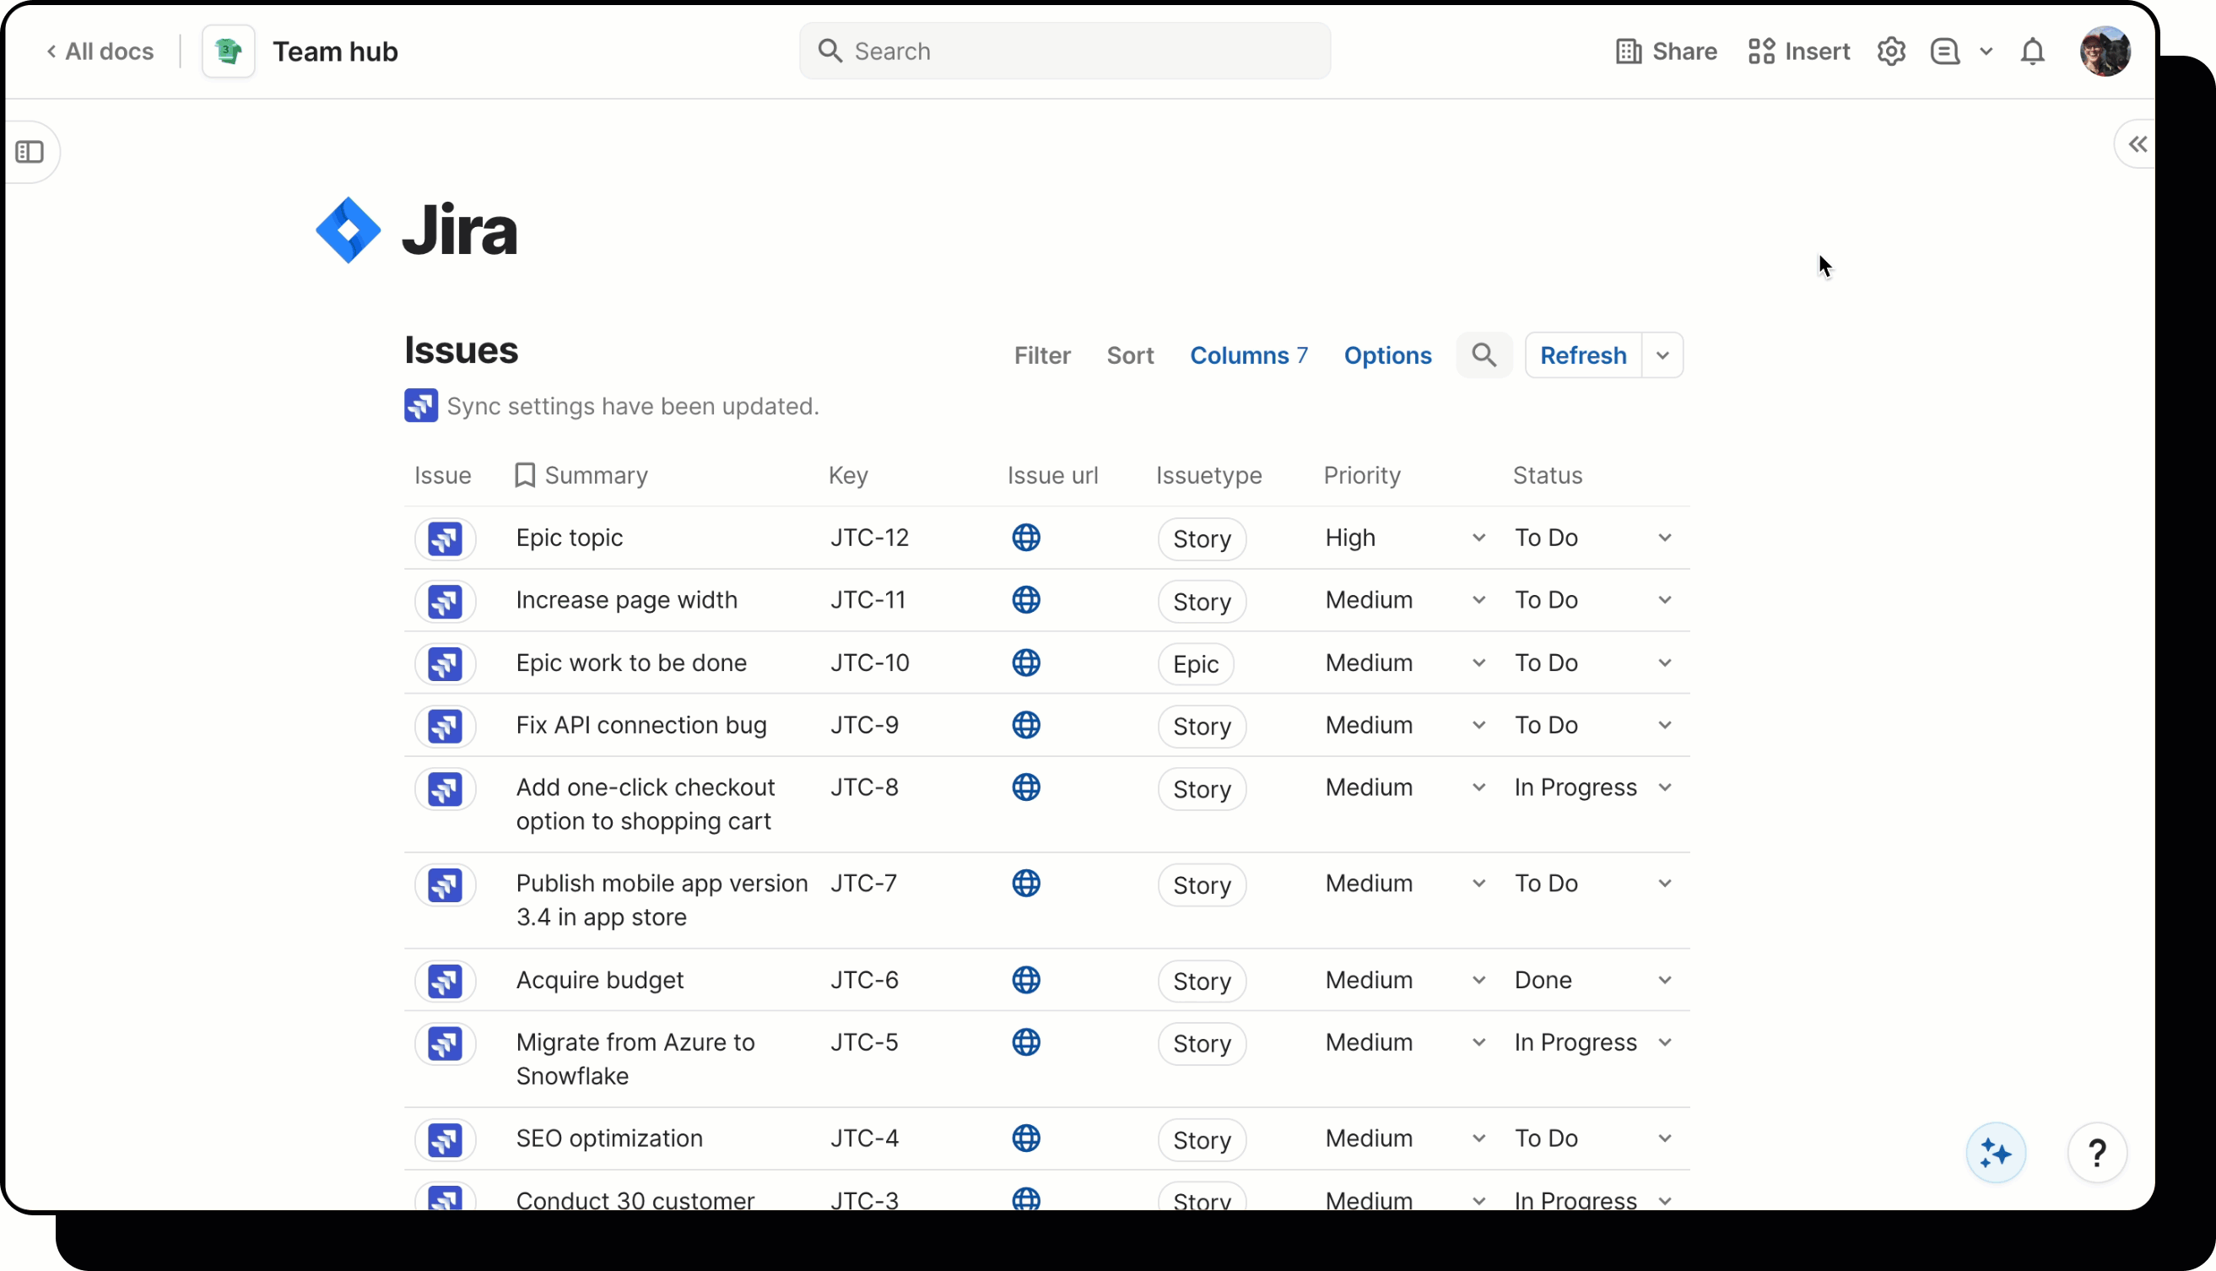Open Jira issue icon for Epic topic
The width and height of the screenshot is (2216, 1271).
[445, 538]
